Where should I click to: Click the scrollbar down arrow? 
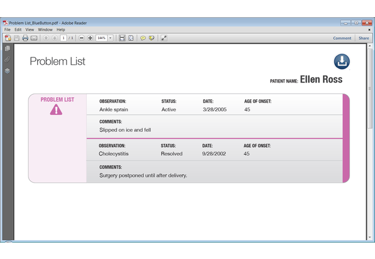370,237
